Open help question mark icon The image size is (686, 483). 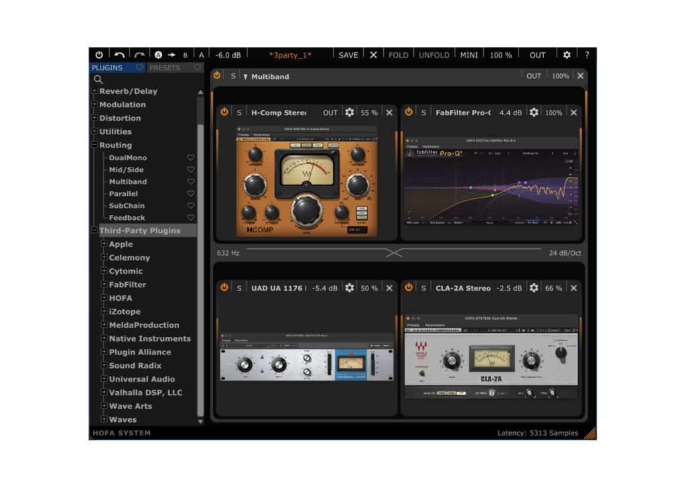pyautogui.click(x=587, y=55)
